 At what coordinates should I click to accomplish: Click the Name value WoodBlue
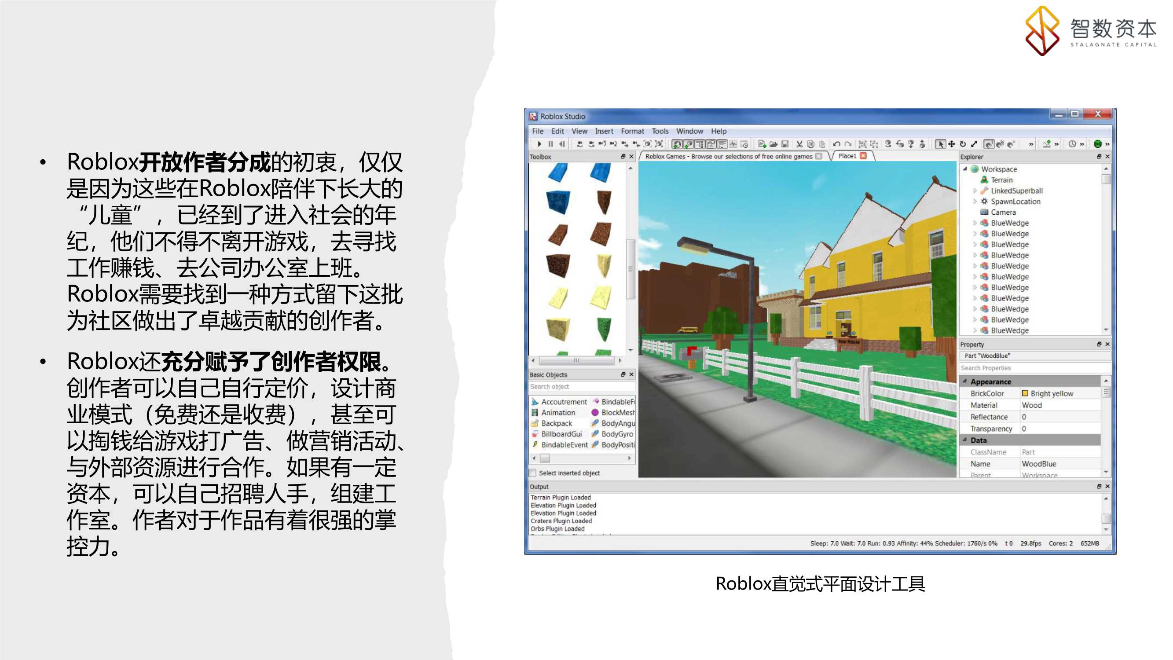(1039, 464)
